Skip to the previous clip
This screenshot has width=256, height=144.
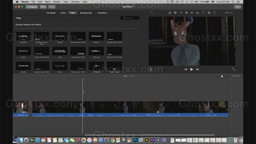coord(186,70)
